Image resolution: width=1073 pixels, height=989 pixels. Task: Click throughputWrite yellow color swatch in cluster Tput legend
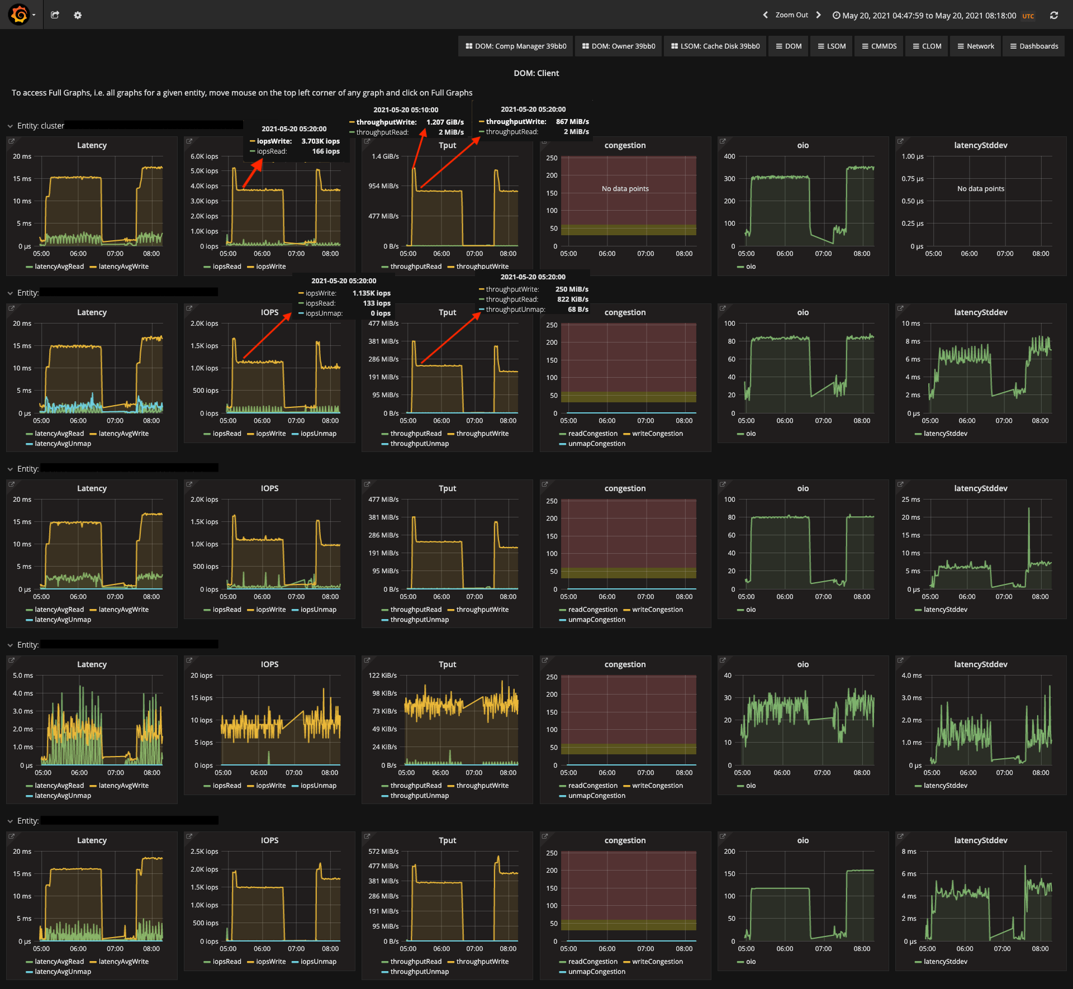click(x=450, y=267)
